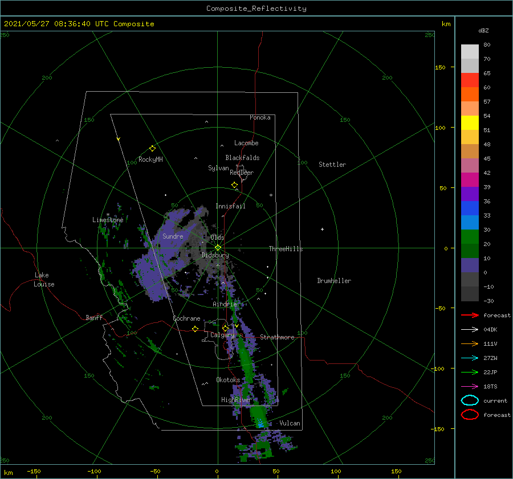Click the Calgary city label
This screenshot has width=513, height=479.
(222, 335)
